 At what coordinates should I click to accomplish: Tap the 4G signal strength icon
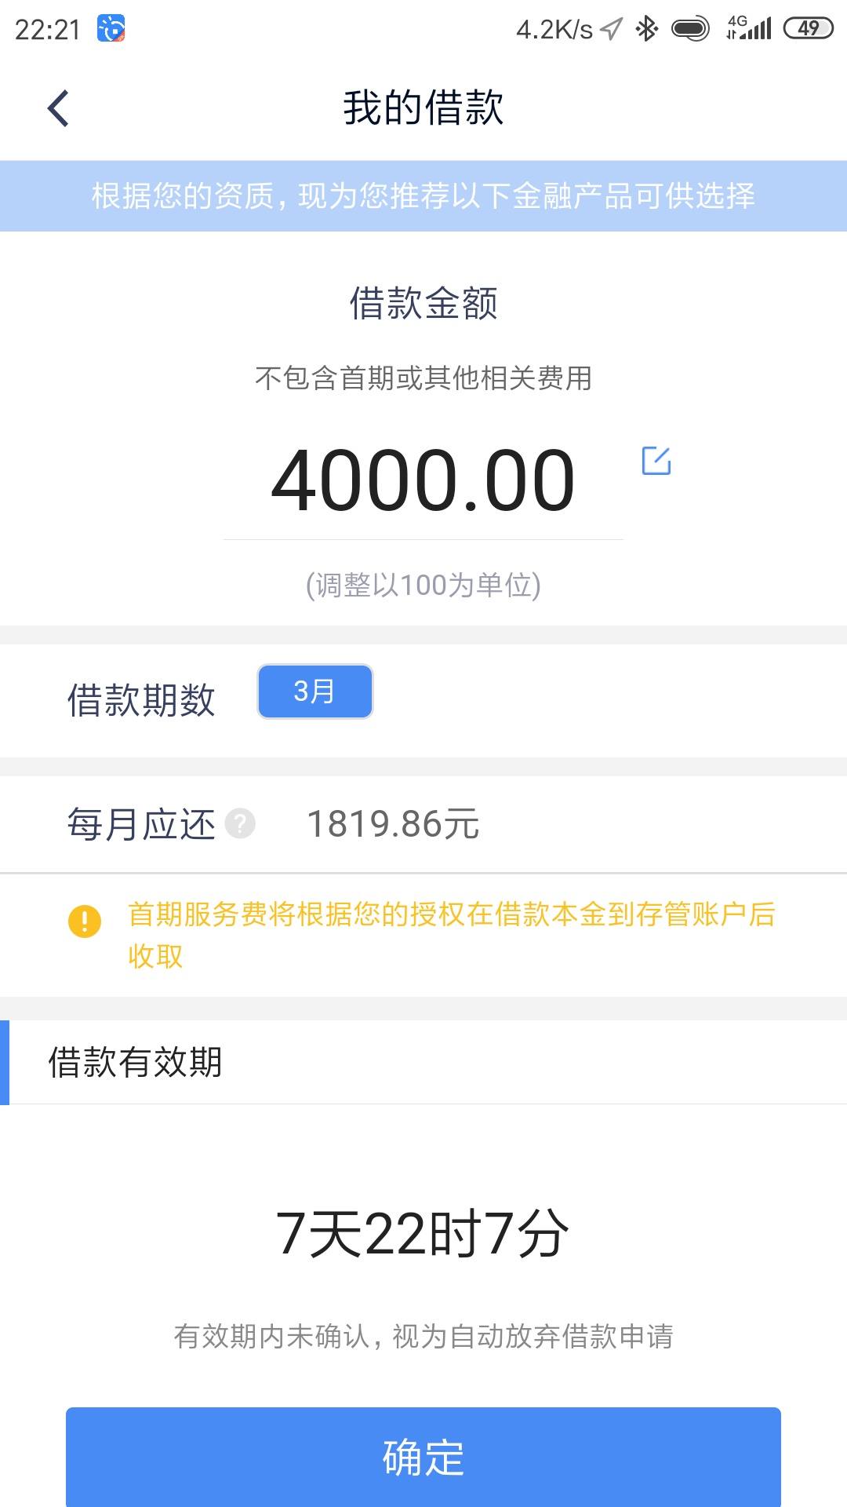pyautogui.click(x=749, y=28)
